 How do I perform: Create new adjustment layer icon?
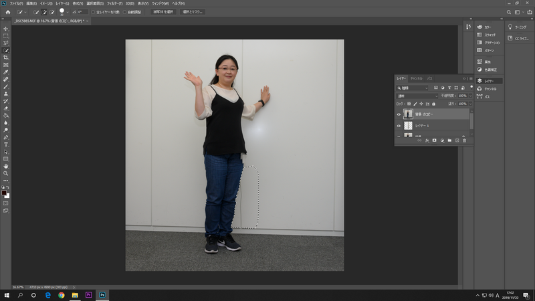point(442,140)
